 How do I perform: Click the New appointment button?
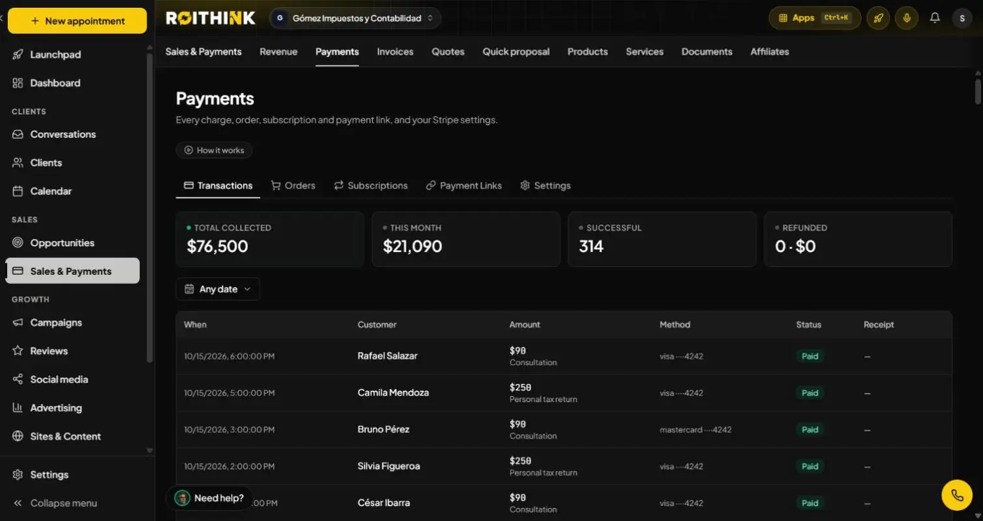(x=77, y=21)
